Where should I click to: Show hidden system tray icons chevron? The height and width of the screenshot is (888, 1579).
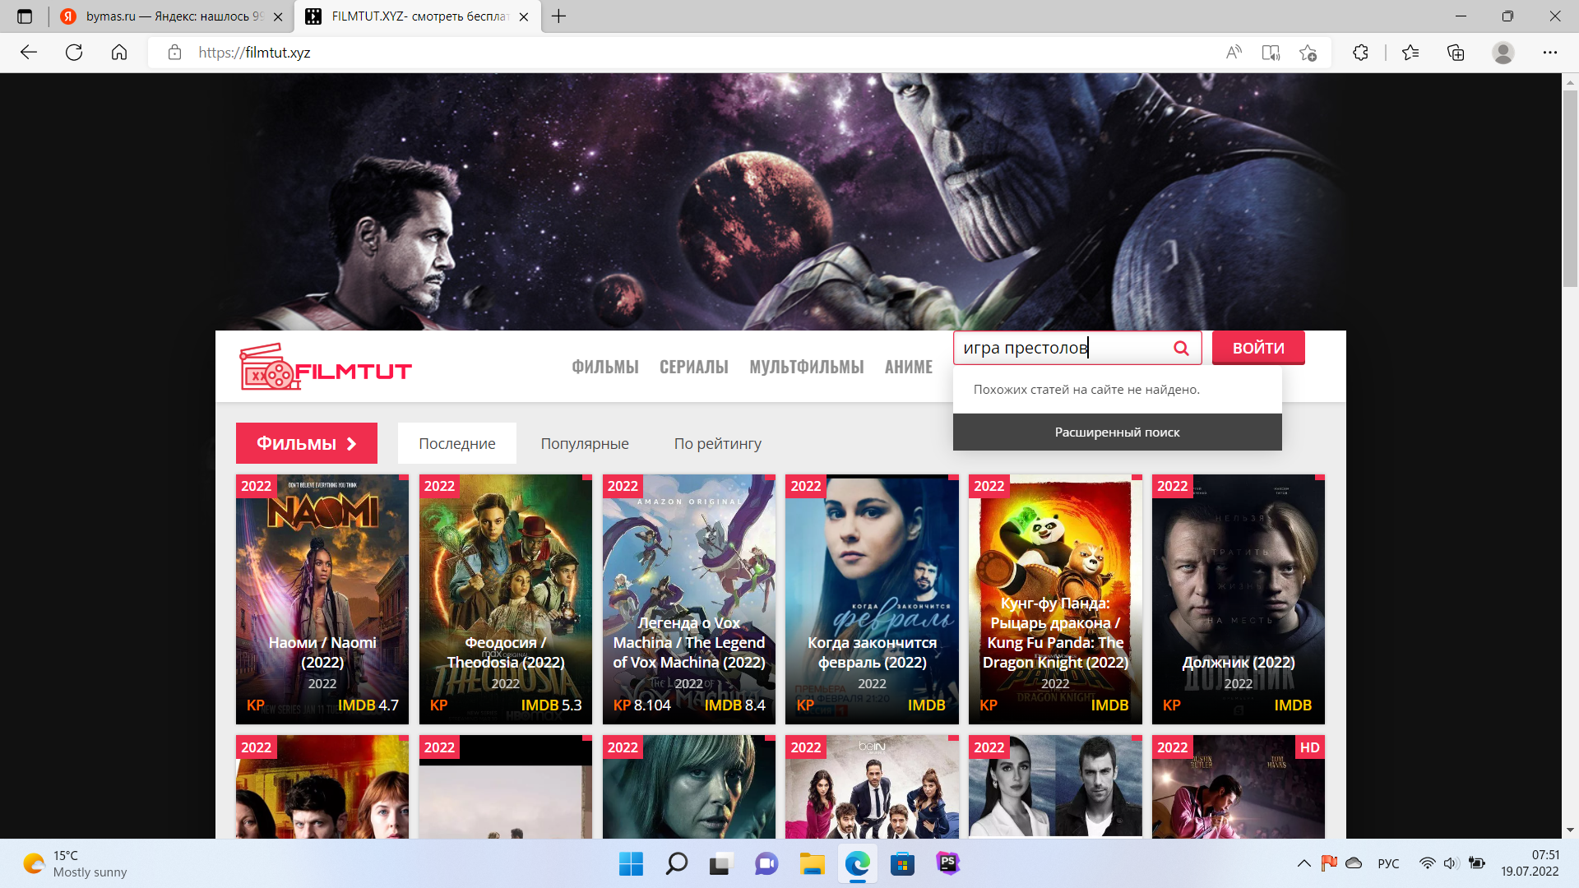pyautogui.click(x=1303, y=863)
